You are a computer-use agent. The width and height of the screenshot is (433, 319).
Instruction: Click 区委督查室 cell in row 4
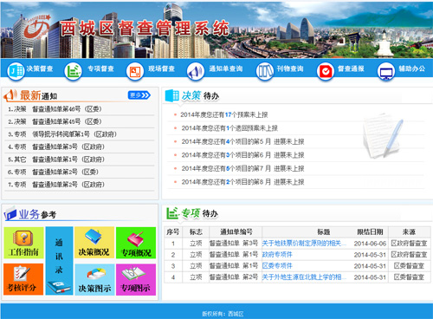pyautogui.click(x=409, y=277)
